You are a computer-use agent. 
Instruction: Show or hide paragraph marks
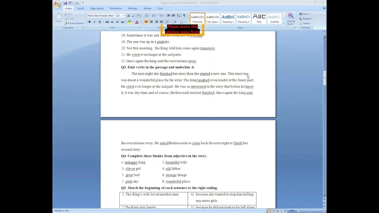tap(184, 16)
